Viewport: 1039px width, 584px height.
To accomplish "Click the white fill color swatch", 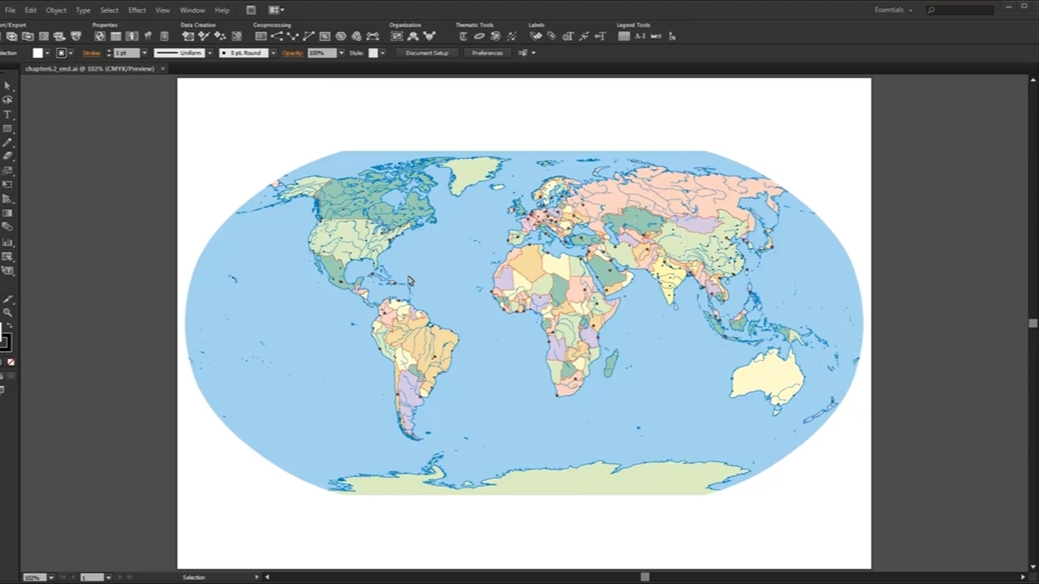I will pos(37,53).
